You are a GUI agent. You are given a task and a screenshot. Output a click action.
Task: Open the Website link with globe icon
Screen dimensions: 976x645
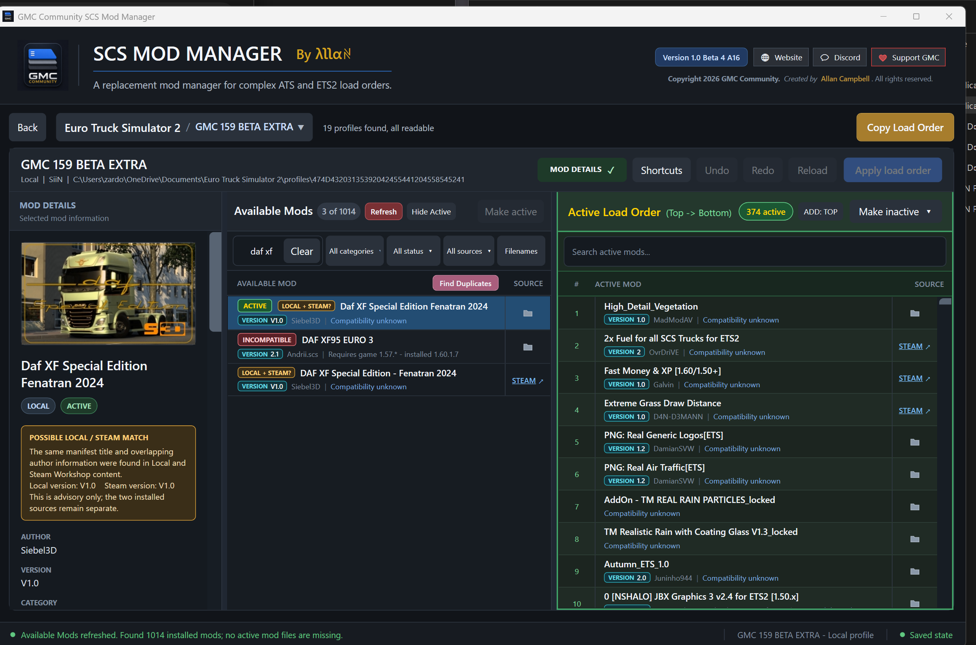coord(780,57)
